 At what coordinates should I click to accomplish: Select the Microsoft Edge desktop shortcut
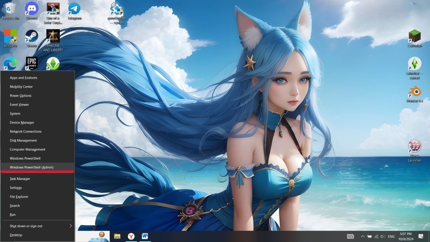pos(10,63)
